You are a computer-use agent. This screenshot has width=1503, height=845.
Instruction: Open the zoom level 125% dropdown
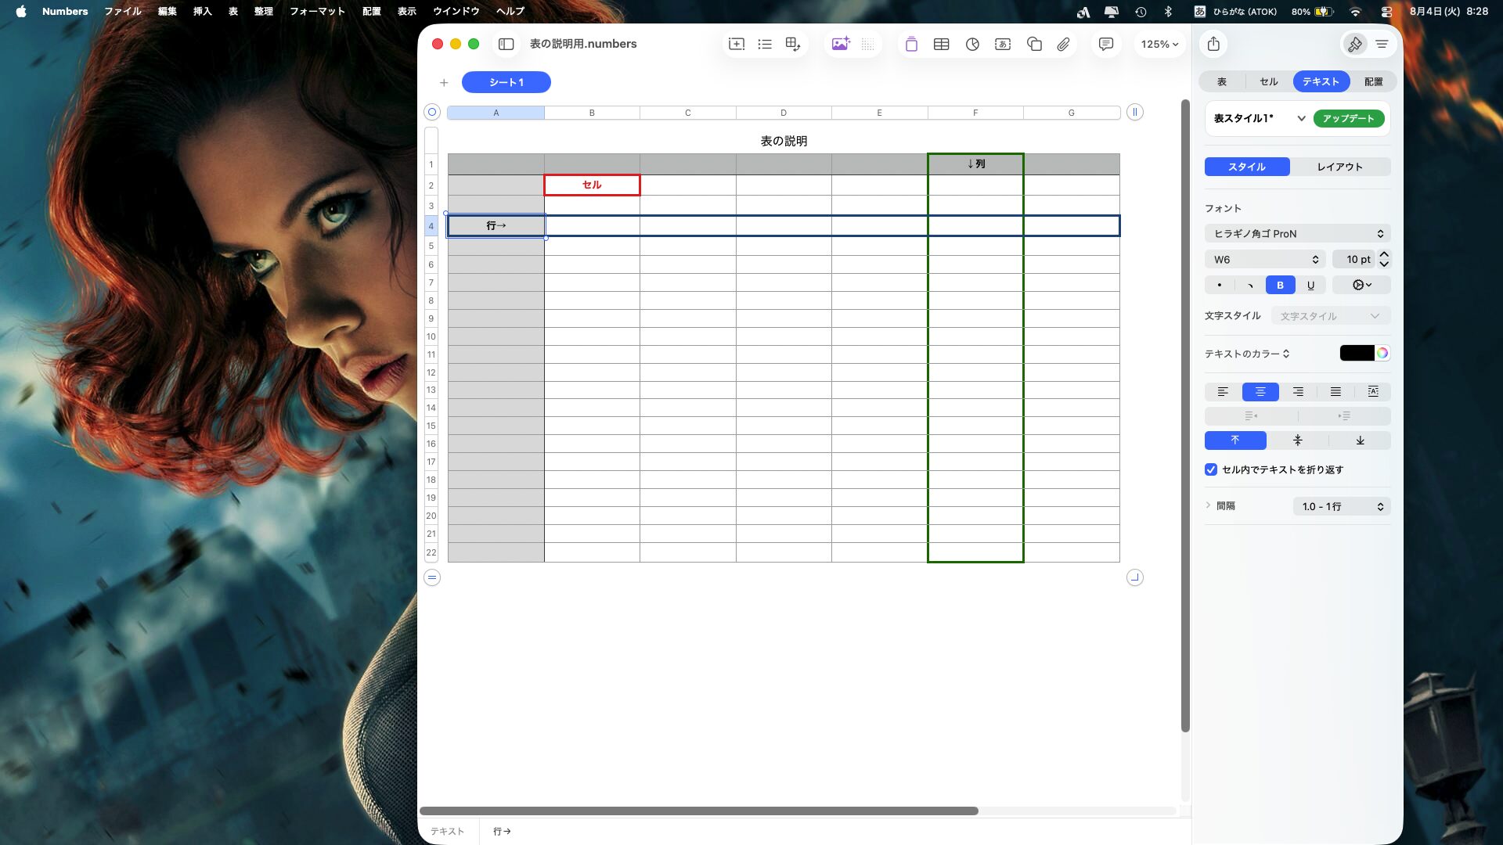point(1159,45)
